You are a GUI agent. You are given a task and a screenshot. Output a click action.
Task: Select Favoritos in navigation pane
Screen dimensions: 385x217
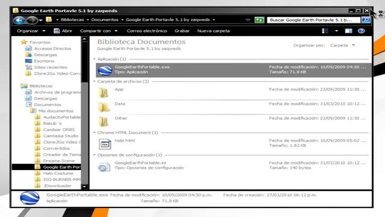[x=40, y=42]
